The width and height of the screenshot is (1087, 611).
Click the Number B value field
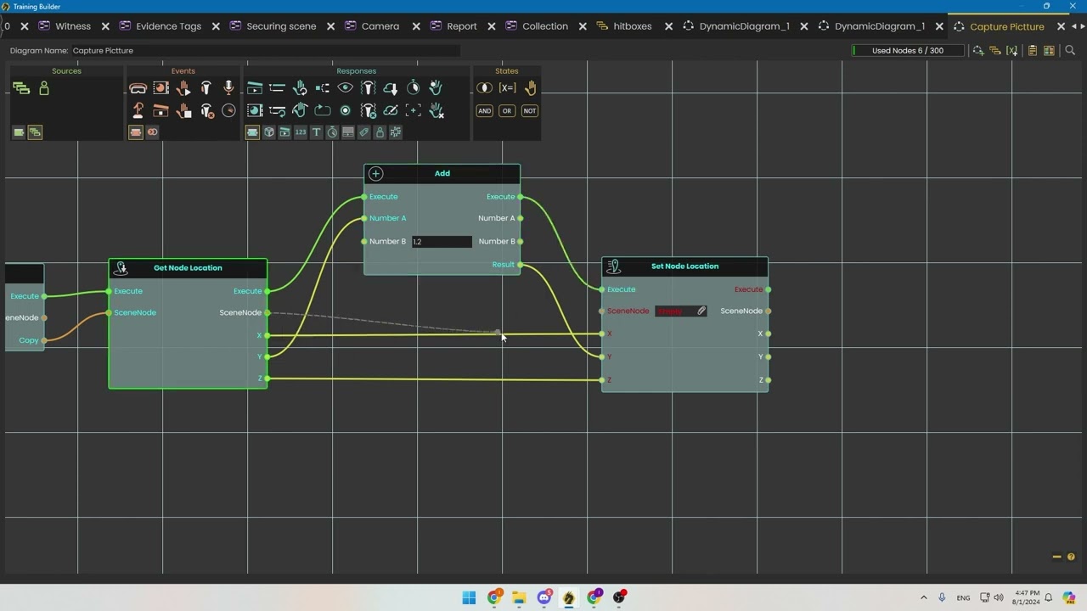coord(441,242)
